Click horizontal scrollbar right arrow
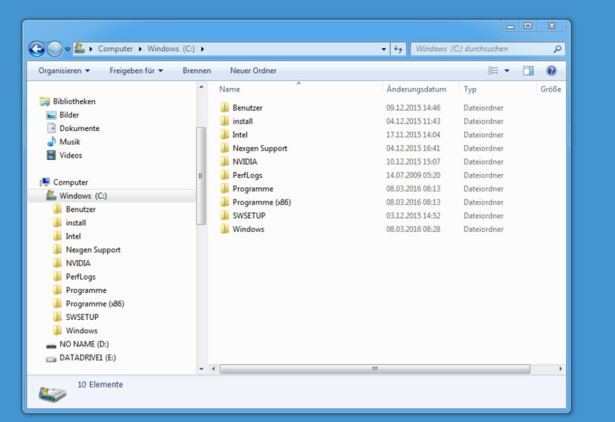 click(x=561, y=369)
